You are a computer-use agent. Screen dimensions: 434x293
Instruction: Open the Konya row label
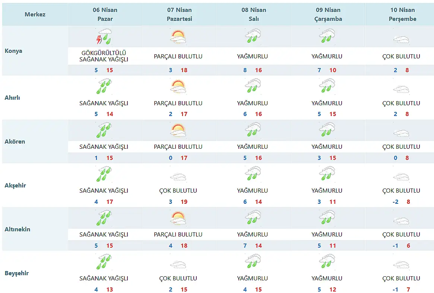coord(13,51)
